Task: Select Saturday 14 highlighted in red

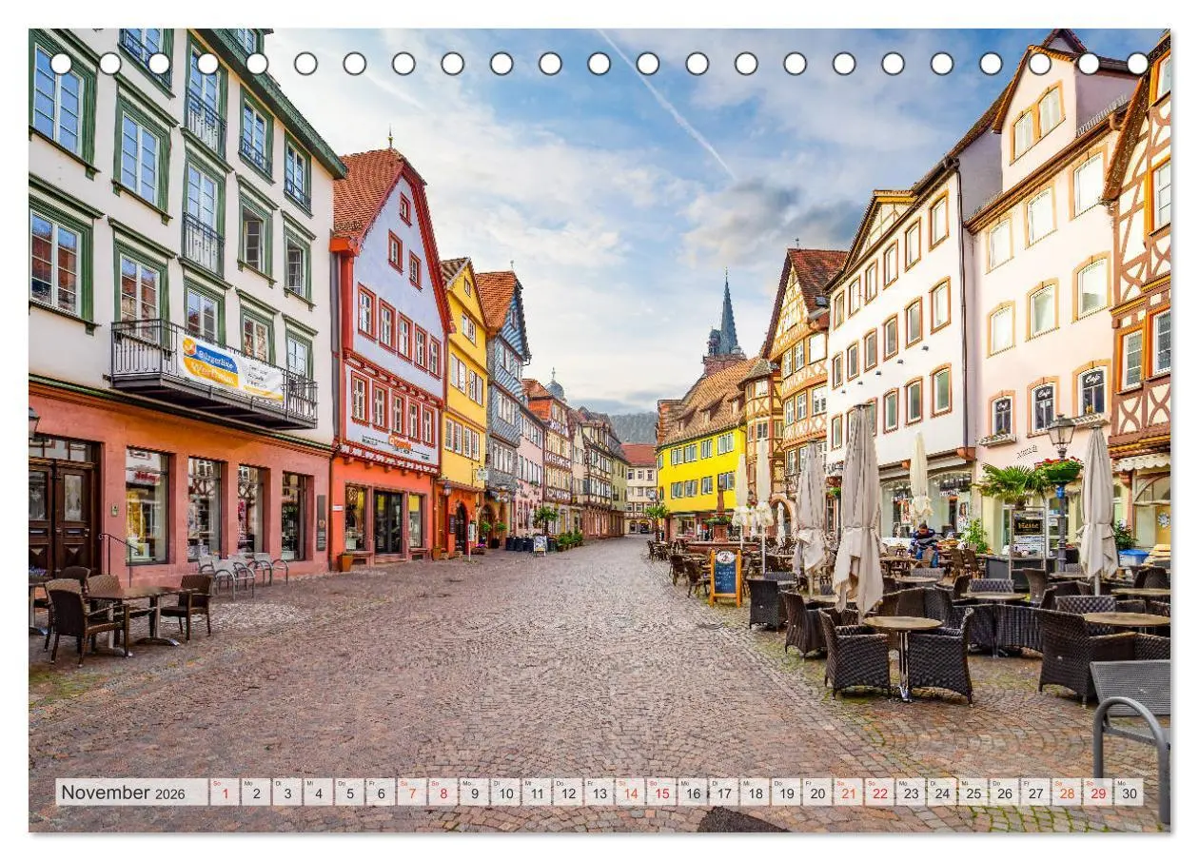Action: click(630, 793)
